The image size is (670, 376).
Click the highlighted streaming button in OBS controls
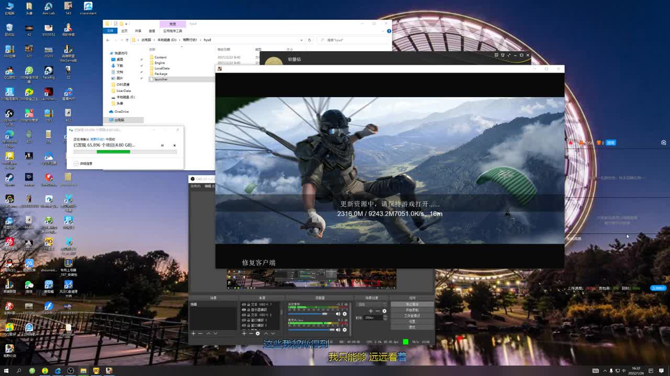pyautogui.click(x=412, y=304)
